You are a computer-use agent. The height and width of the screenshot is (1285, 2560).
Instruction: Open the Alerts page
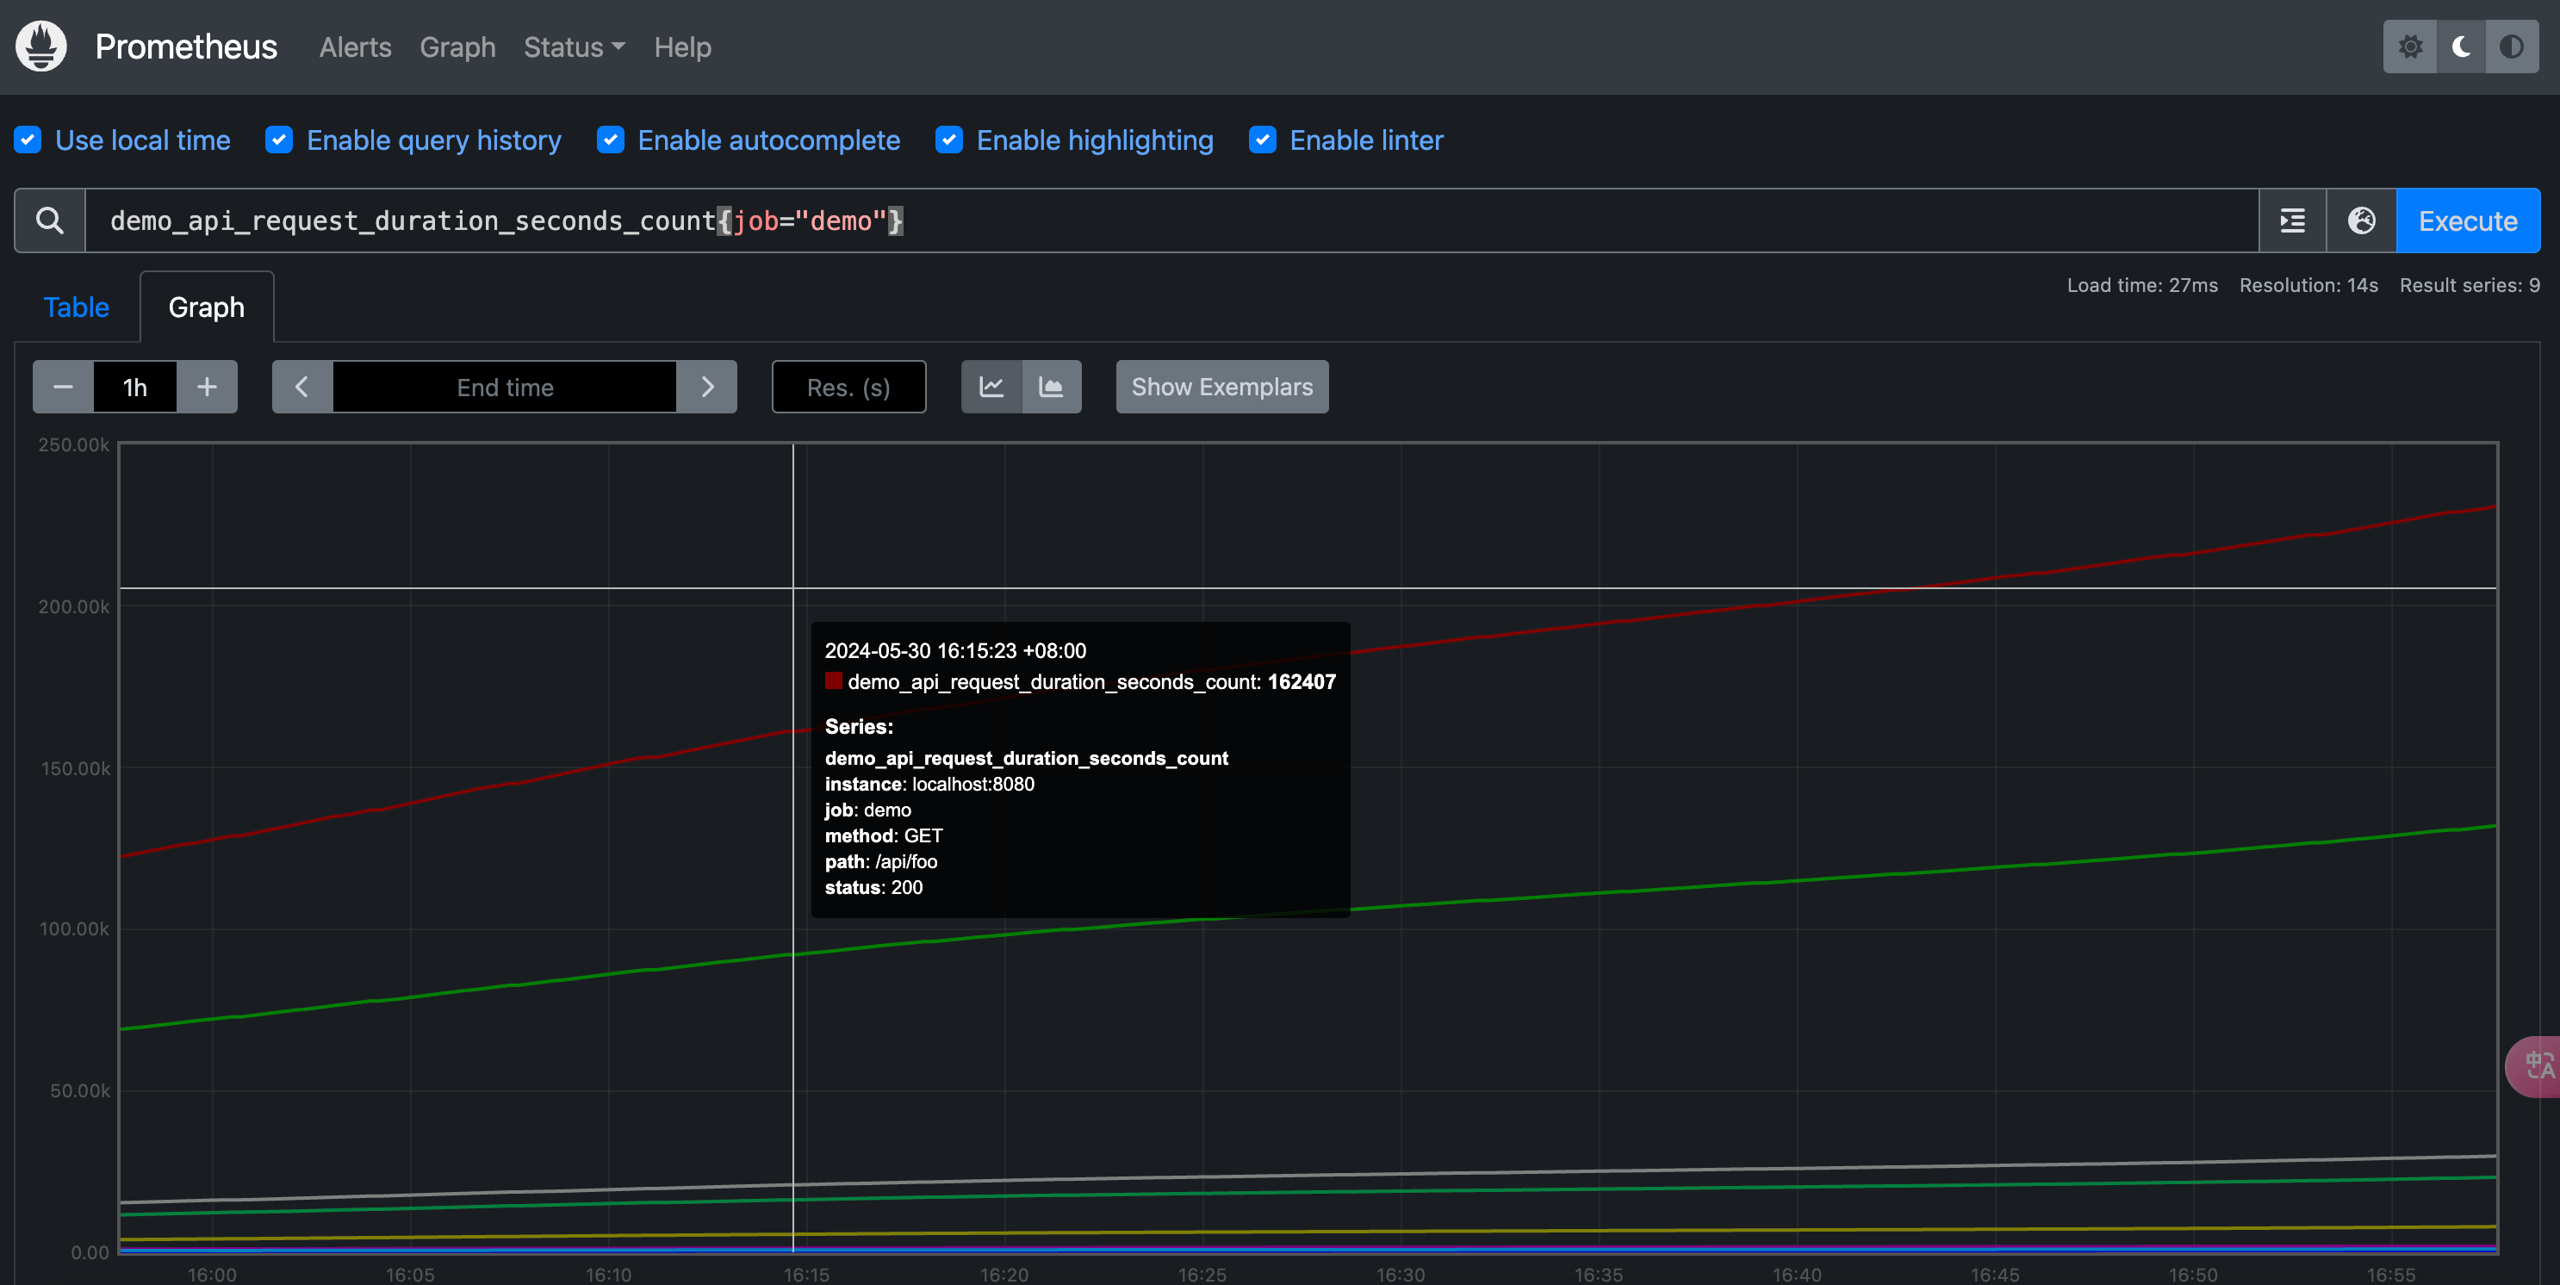[x=355, y=47]
